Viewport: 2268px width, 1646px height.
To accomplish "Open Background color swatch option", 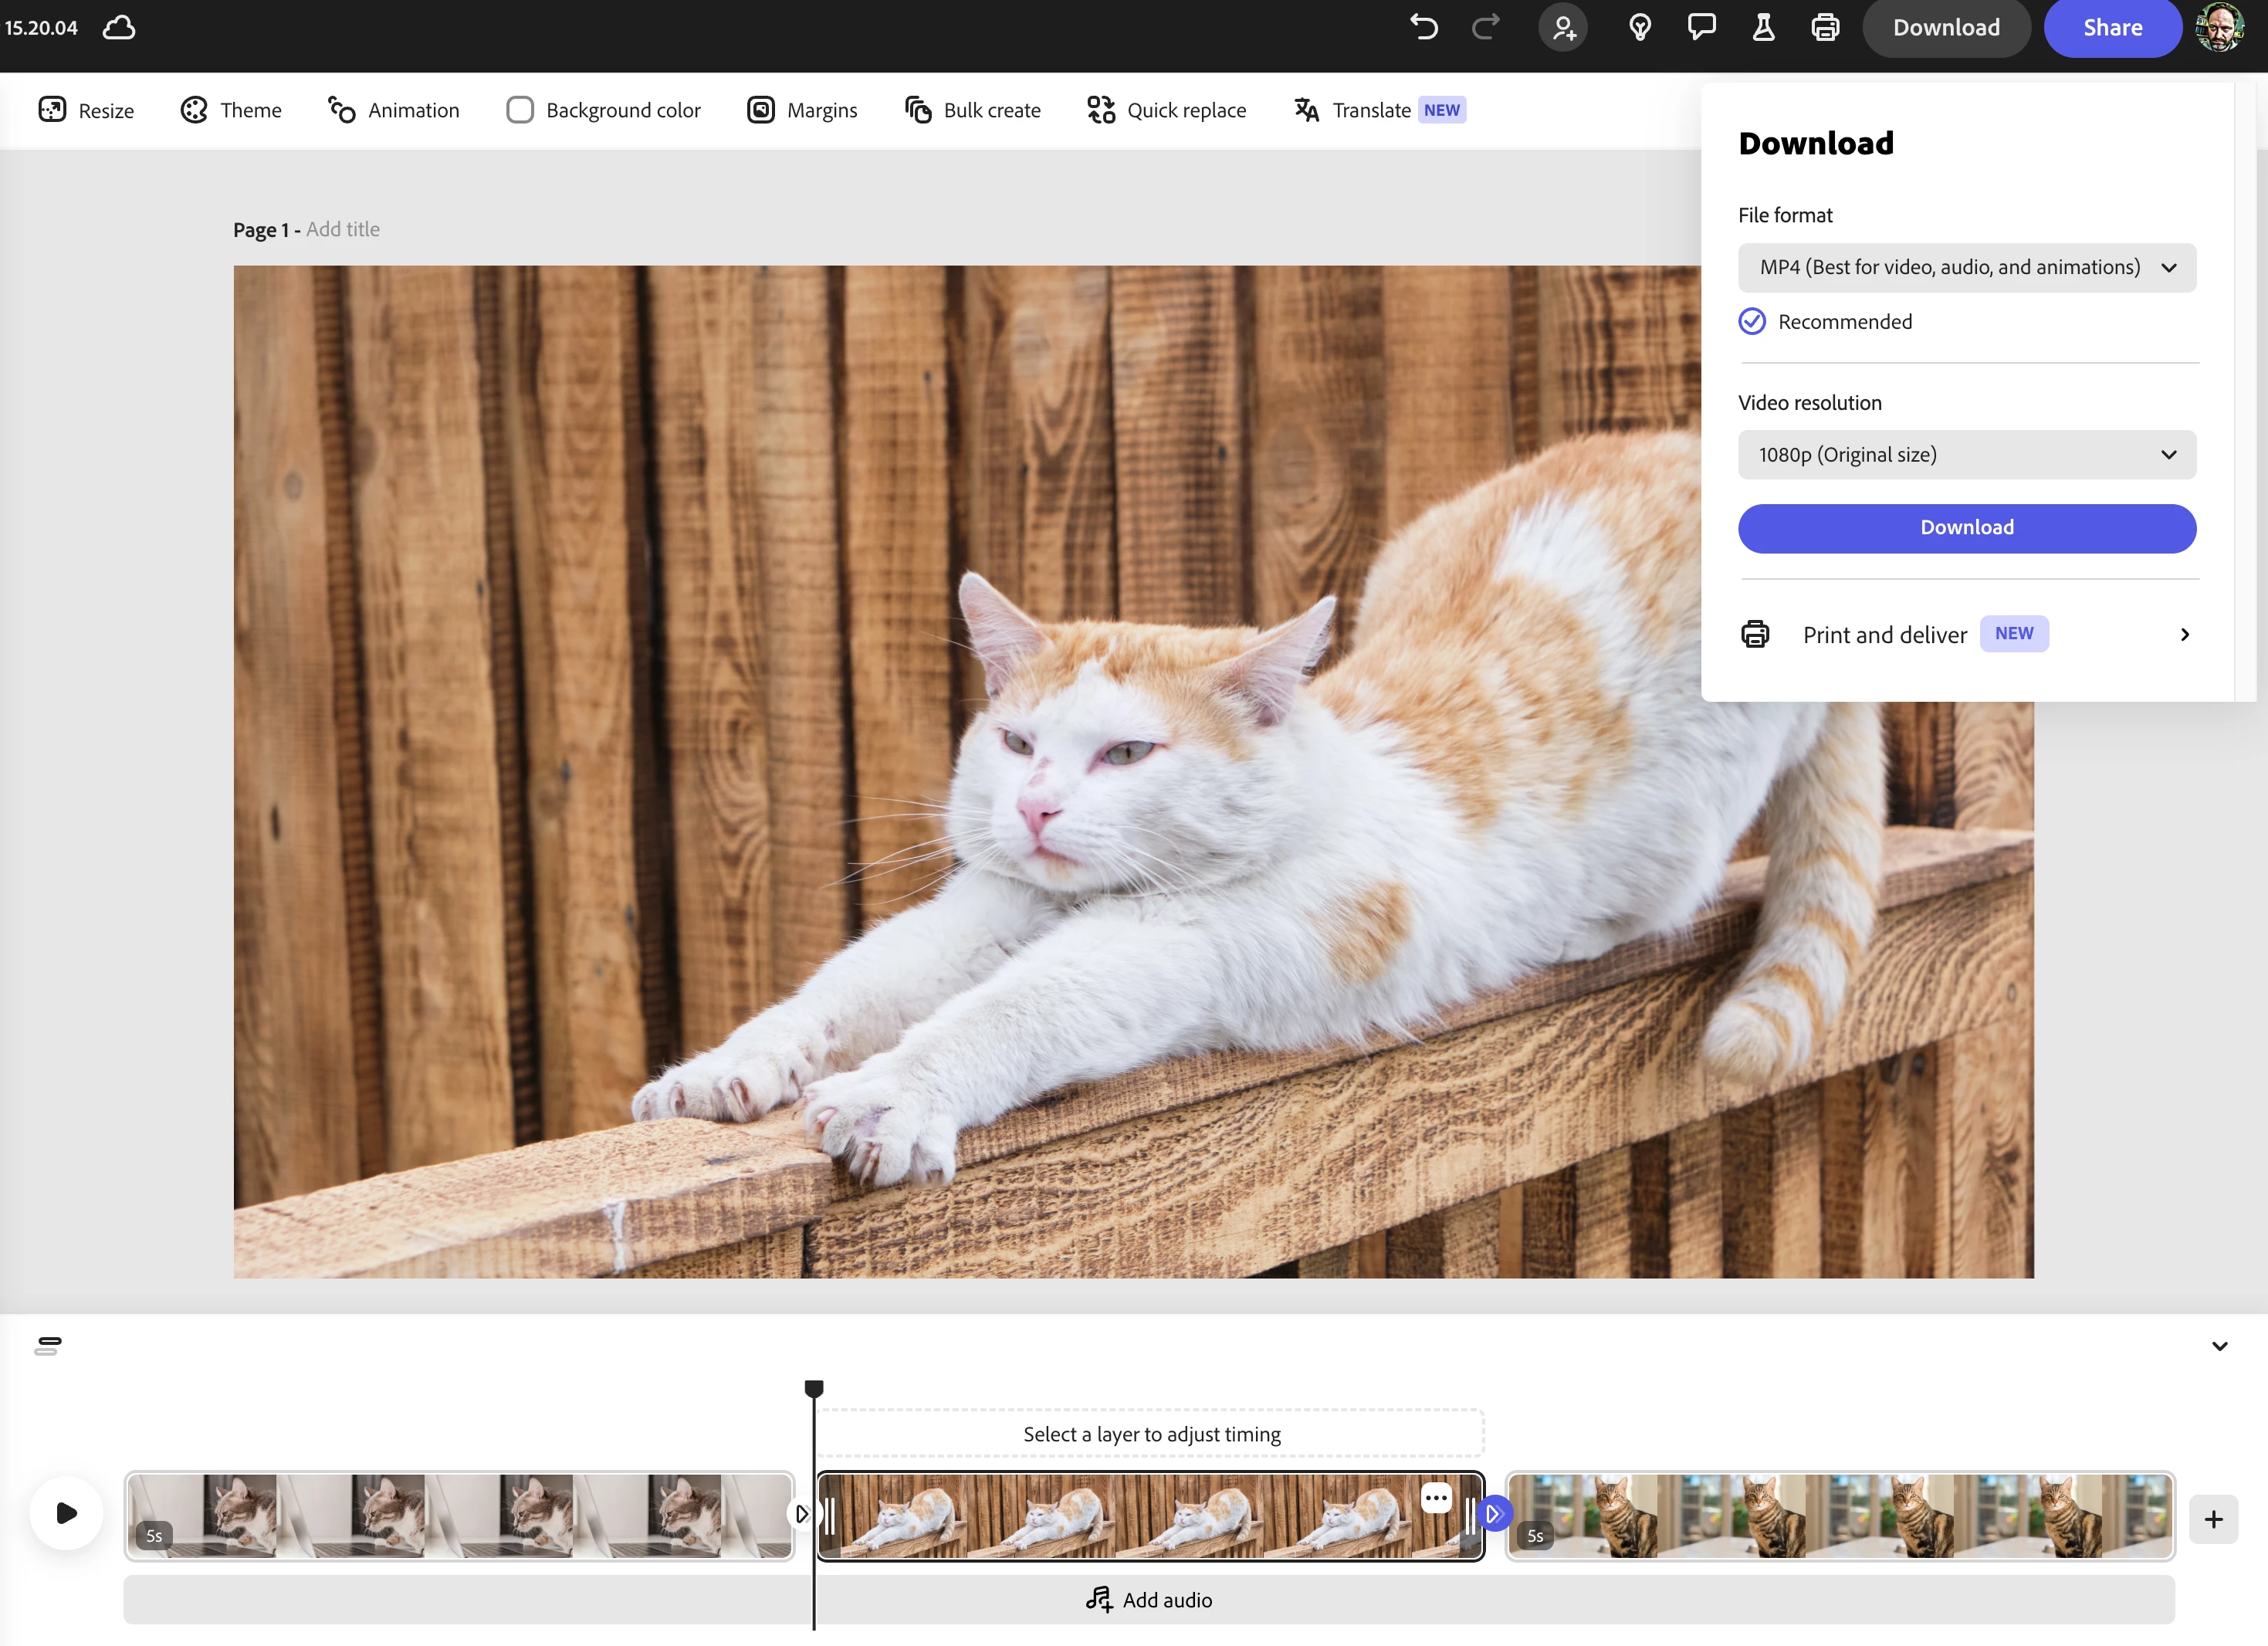I will pos(603,110).
